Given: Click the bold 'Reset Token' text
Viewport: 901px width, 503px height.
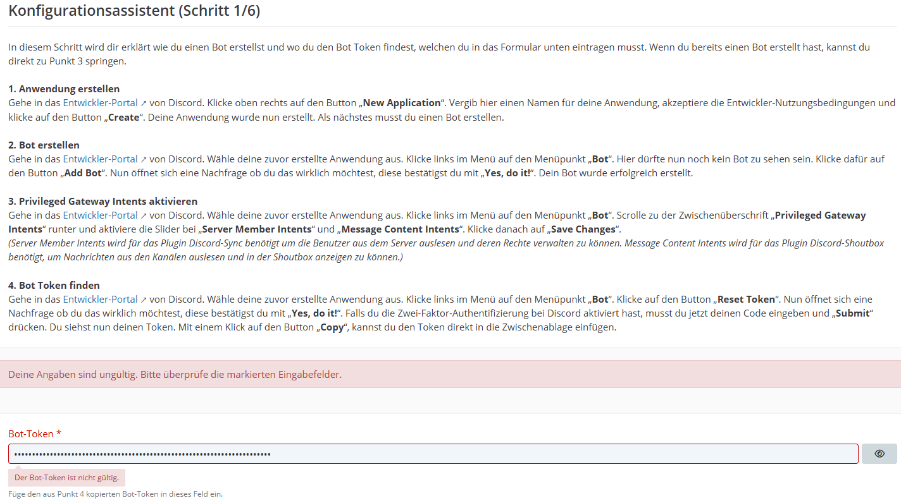Looking at the screenshot, I should [x=745, y=300].
